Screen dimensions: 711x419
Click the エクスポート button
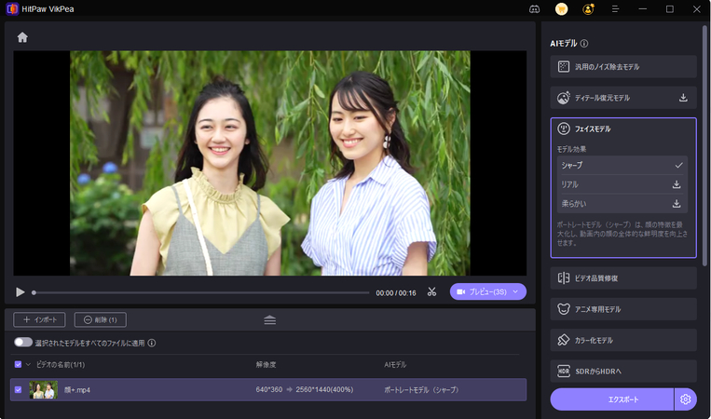611,399
